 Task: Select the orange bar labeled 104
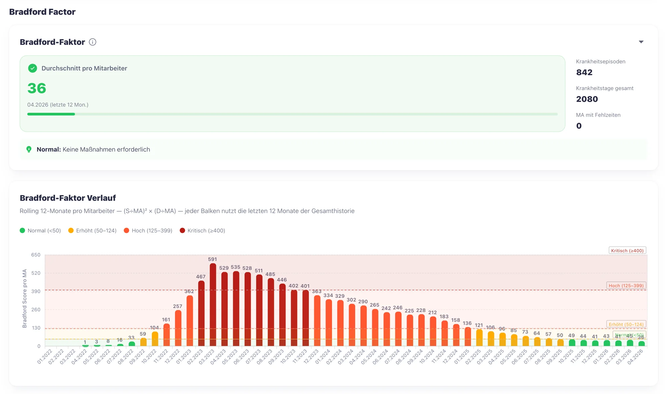[155, 338]
